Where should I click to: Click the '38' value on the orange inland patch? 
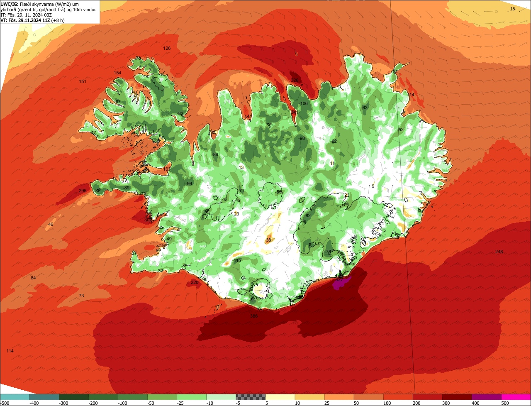(268, 240)
